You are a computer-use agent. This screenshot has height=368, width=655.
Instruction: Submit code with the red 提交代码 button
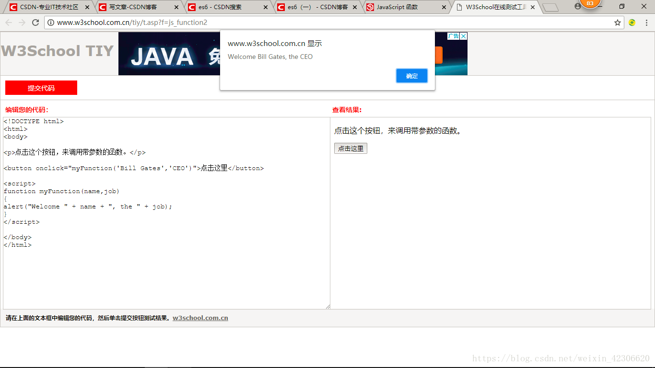(x=41, y=88)
